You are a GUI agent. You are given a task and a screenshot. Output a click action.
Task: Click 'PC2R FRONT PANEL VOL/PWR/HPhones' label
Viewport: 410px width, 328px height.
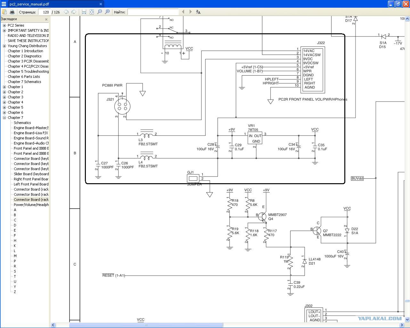313,99
